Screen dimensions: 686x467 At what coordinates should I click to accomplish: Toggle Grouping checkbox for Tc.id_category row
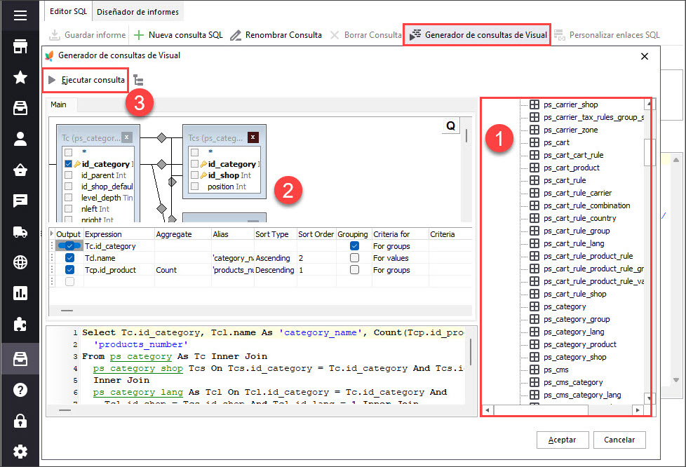[354, 246]
